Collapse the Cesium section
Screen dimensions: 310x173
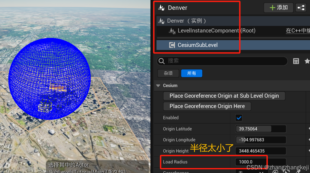tap(158, 85)
